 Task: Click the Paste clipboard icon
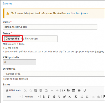click(35, 90)
